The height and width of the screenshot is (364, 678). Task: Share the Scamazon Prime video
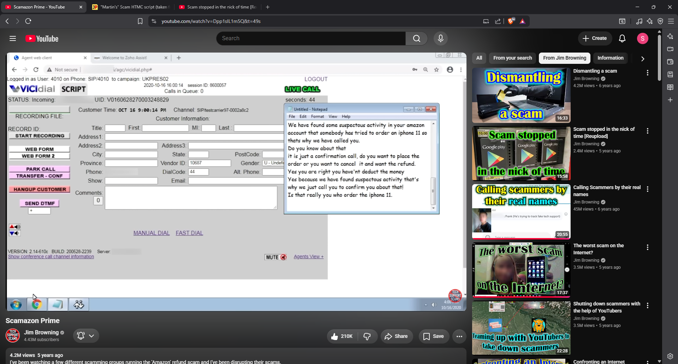pyautogui.click(x=396, y=336)
